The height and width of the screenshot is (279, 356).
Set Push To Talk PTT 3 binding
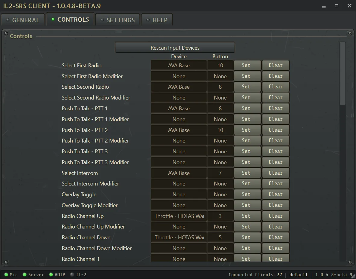[x=247, y=152]
